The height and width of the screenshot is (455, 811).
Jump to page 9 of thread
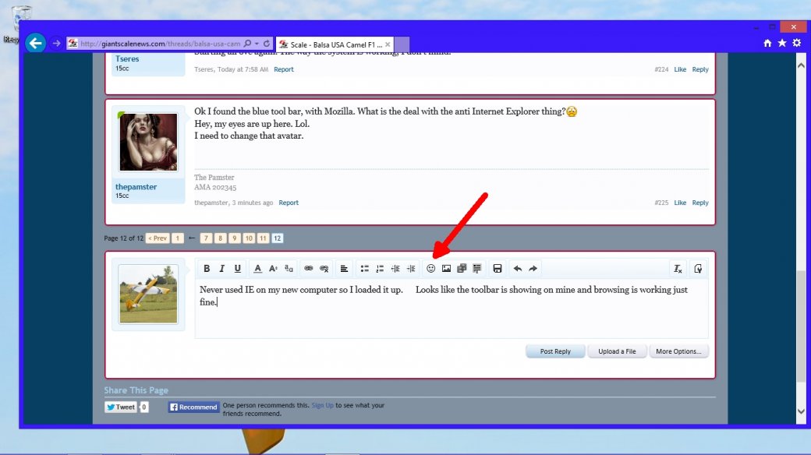(234, 238)
